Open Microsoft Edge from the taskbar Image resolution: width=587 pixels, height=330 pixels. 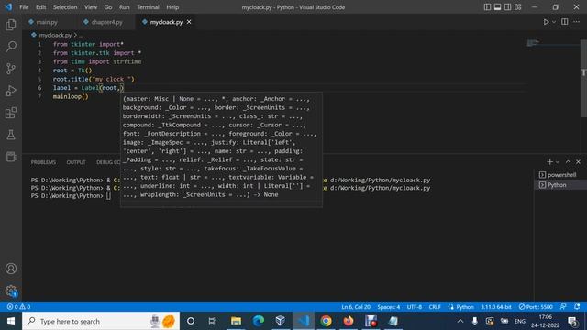click(x=259, y=321)
